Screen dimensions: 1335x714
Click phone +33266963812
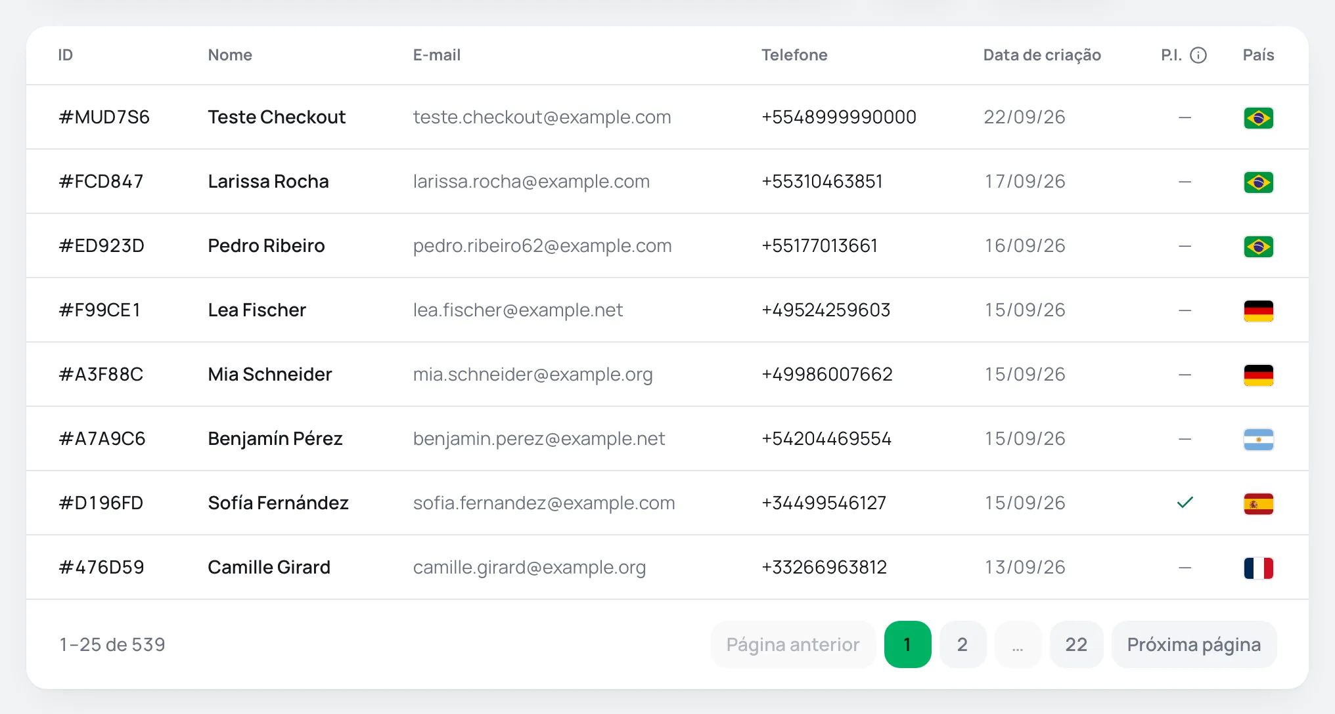click(x=825, y=567)
